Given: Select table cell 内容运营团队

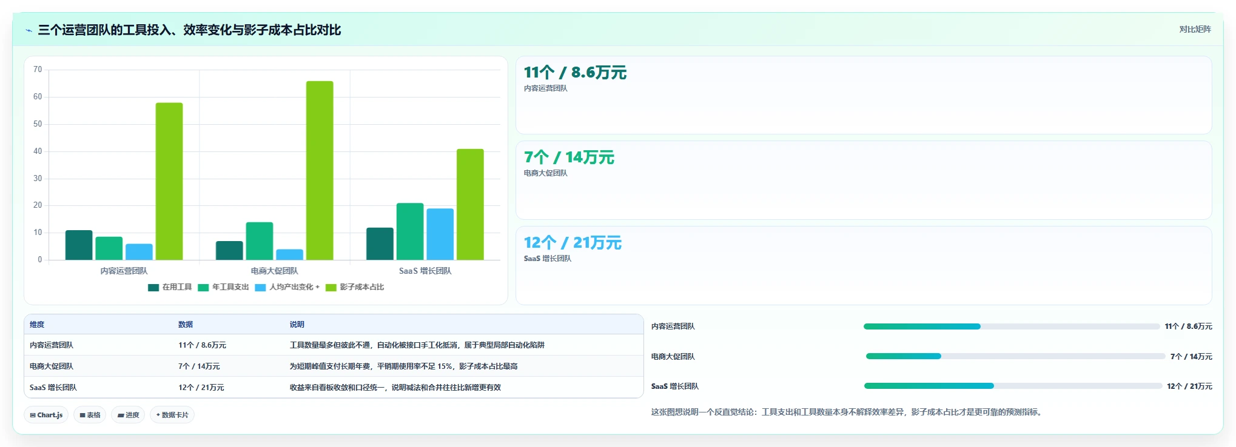Looking at the screenshot, I should coord(52,345).
